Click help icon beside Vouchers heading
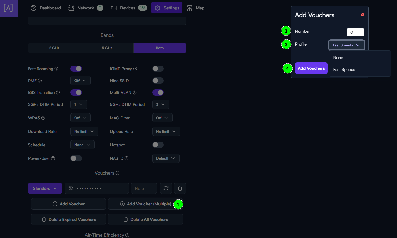The image size is (397, 238). (117, 173)
